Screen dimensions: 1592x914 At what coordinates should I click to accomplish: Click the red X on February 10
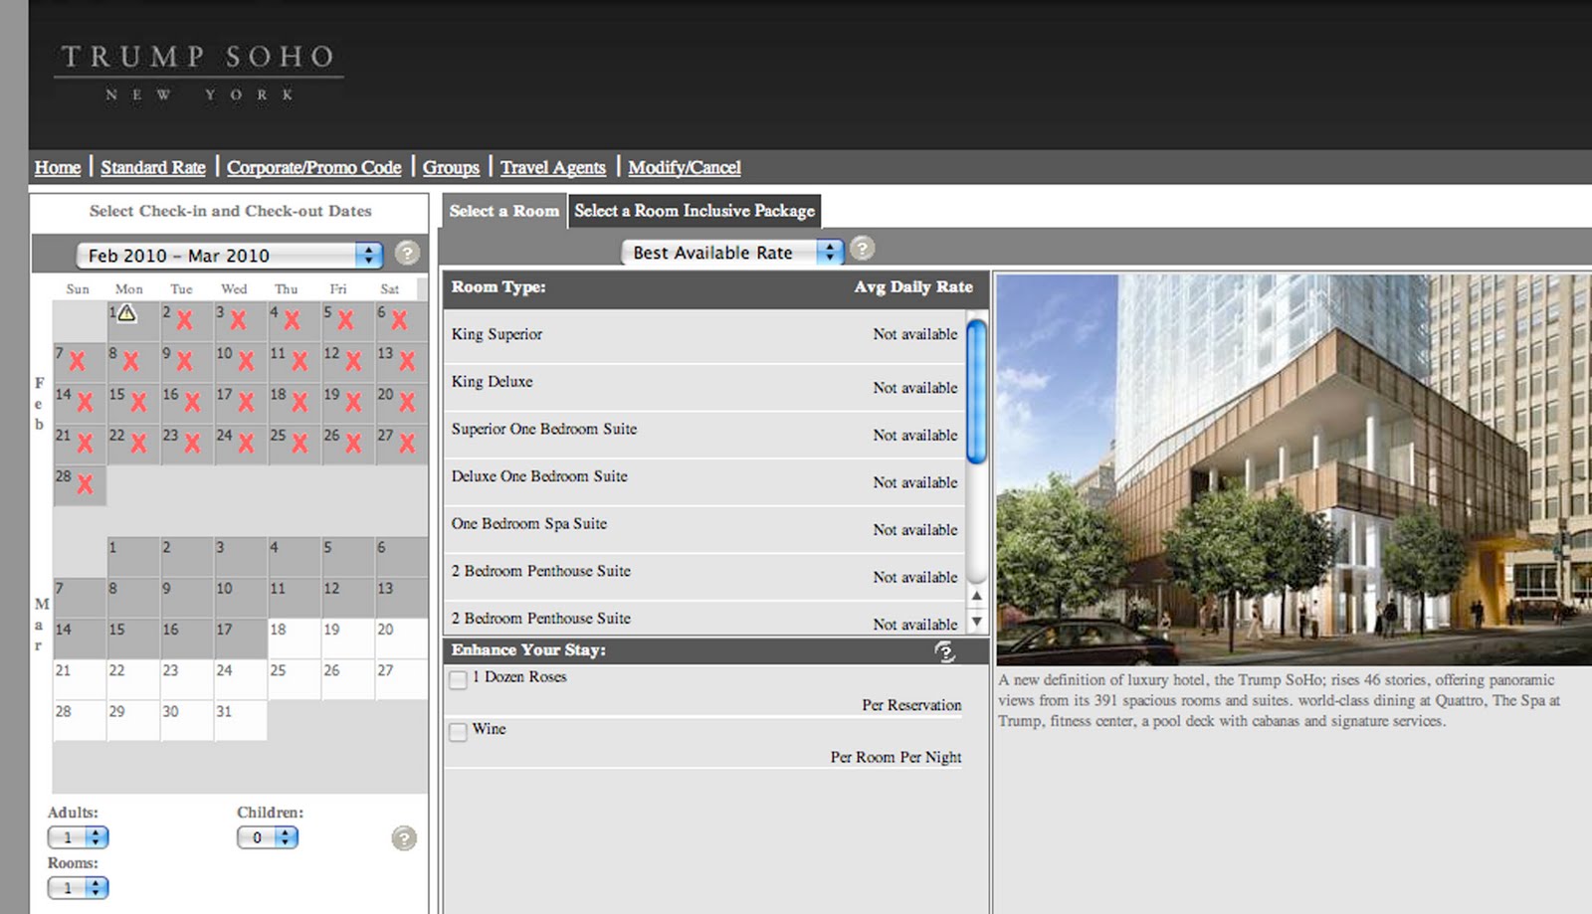[246, 361]
